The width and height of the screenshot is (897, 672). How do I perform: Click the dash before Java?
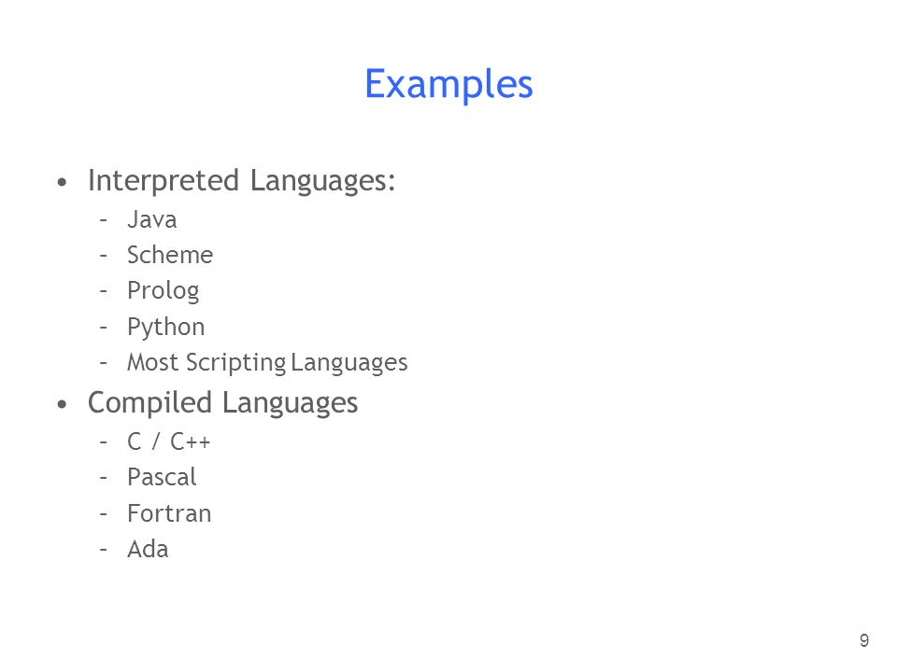coord(103,219)
